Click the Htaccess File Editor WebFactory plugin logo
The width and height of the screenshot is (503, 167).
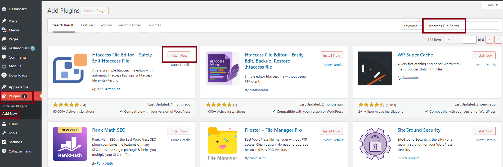(70, 68)
